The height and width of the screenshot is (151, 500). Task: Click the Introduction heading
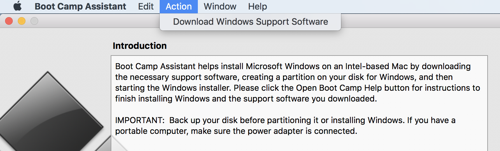(140, 46)
